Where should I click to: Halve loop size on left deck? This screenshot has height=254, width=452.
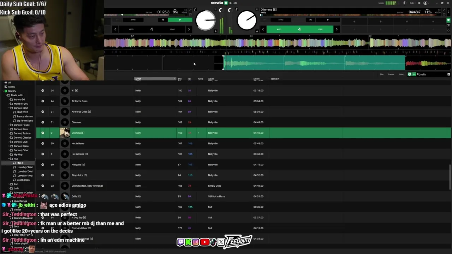coord(115,29)
